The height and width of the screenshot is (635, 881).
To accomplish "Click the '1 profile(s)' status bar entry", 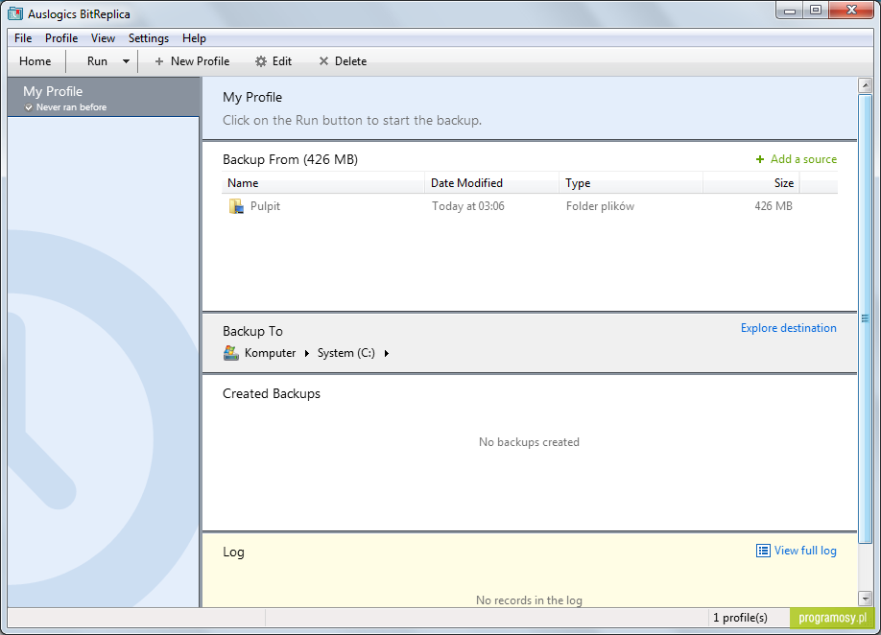I will 740,618.
